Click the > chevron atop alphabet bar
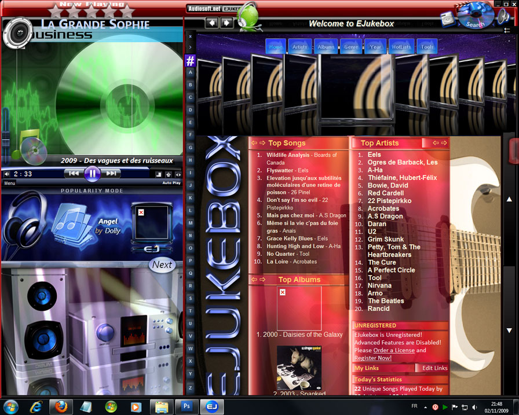The height and width of the screenshot is (415, 519). pos(191,47)
